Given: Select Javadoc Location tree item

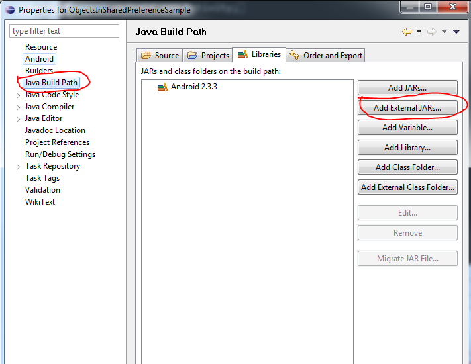Looking at the screenshot, I should [x=55, y=130].
